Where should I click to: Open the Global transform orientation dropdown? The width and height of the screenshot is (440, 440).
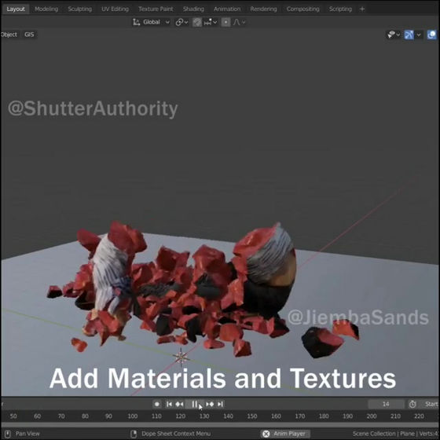(x=152, y=22)
